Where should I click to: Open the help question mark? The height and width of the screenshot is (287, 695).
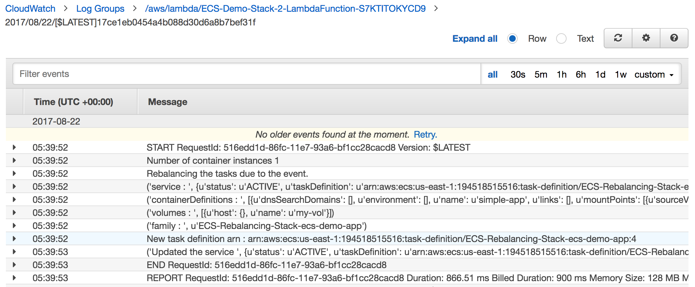click(x=674, y=38)
